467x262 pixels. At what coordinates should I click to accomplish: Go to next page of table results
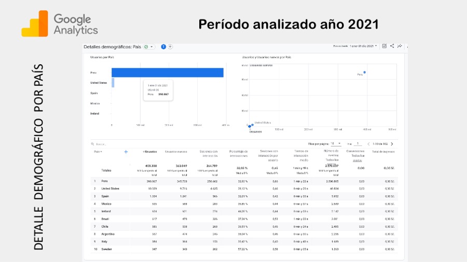coord(392,143)
